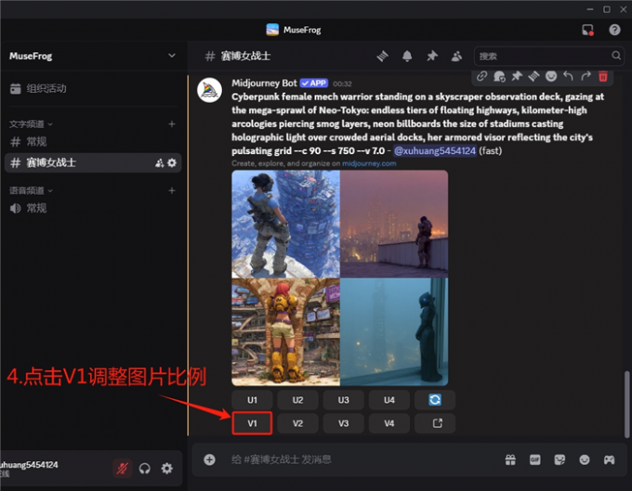Click the search magnifier icon
Viewport: 632px width, 491px height.
click(616, 56)
